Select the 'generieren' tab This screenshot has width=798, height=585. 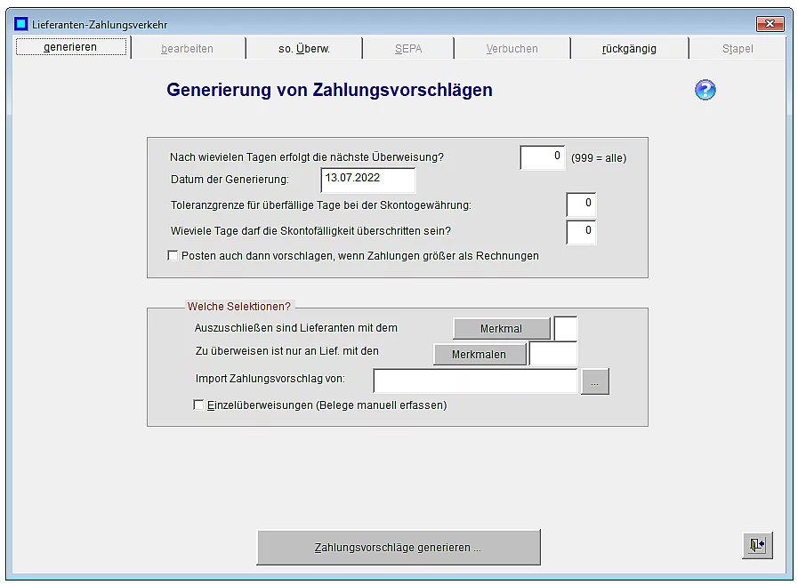pos(71,47)
